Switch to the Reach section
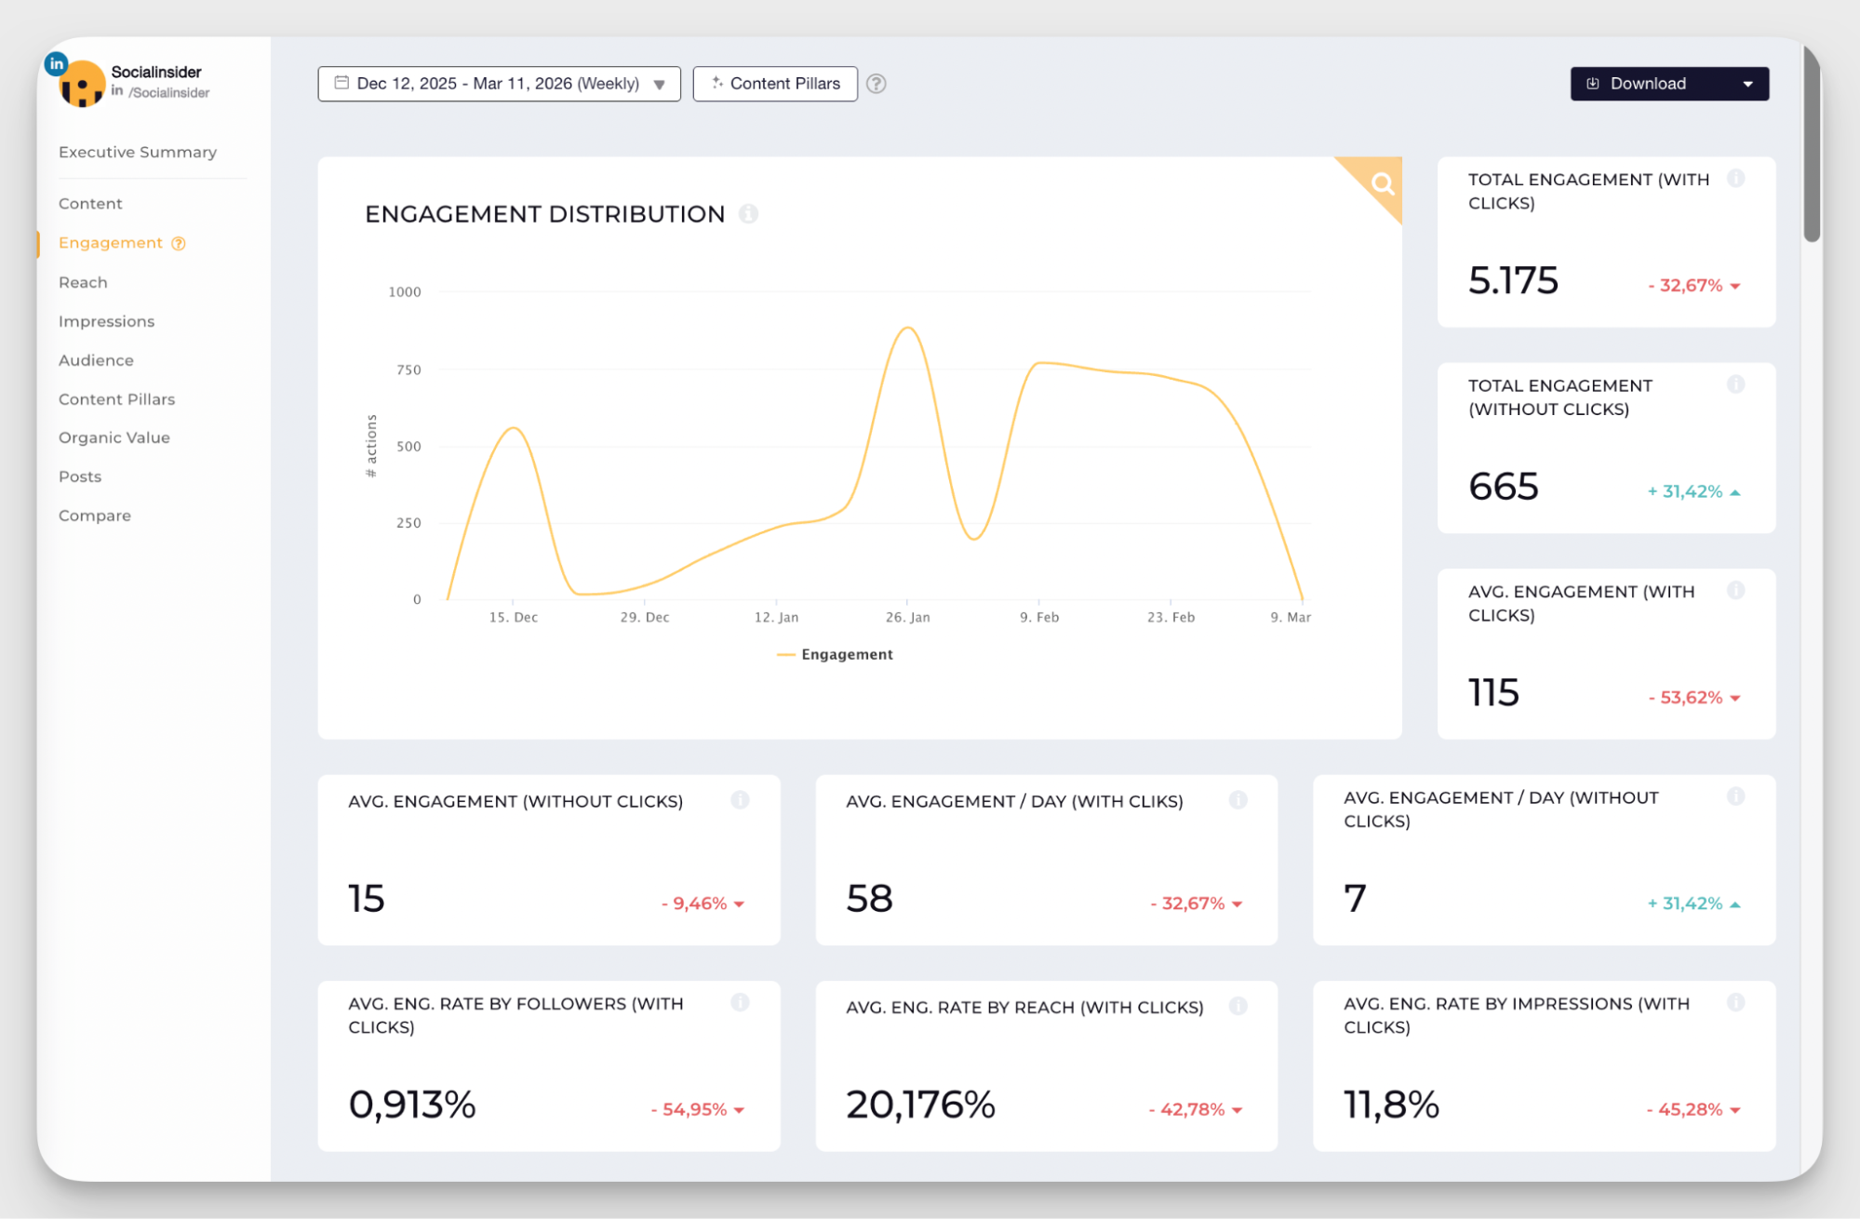Viewport: 1860px width, 1219px height. [x=83, y=282]
